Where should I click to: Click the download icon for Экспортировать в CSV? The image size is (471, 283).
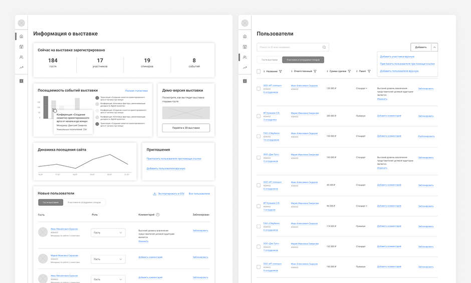(154, 193)
